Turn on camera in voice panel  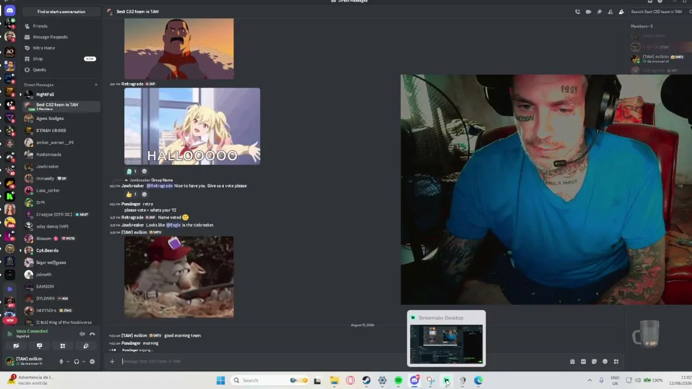pyautogui.click(x=16, y=346)
